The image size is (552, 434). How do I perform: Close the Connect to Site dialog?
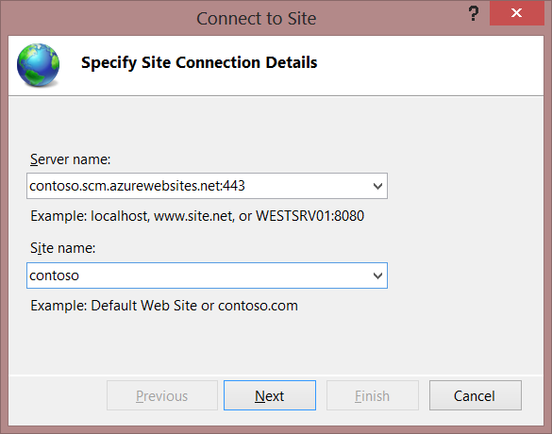516,13
